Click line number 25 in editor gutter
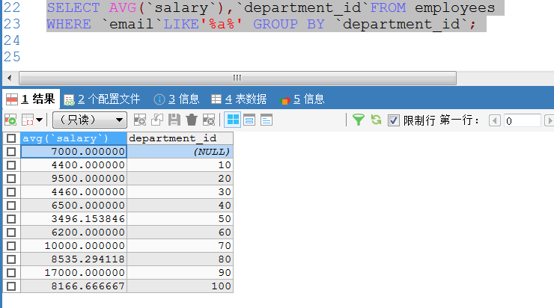Image resolution: width=554 pixels, height=308 pixels. pos(12,57)
